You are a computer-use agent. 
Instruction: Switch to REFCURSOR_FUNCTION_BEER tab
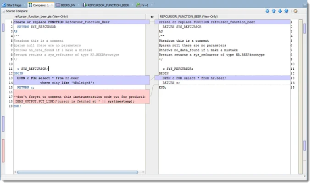pyautogui.click(x=108, y=5)
